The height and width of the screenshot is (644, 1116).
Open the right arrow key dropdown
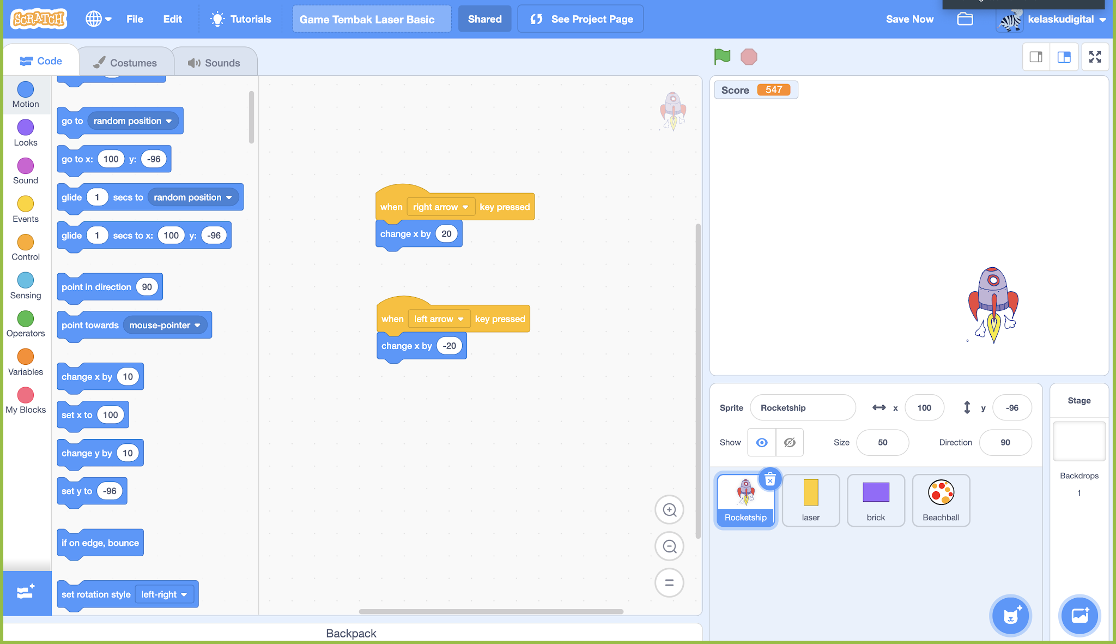[440, 207]
